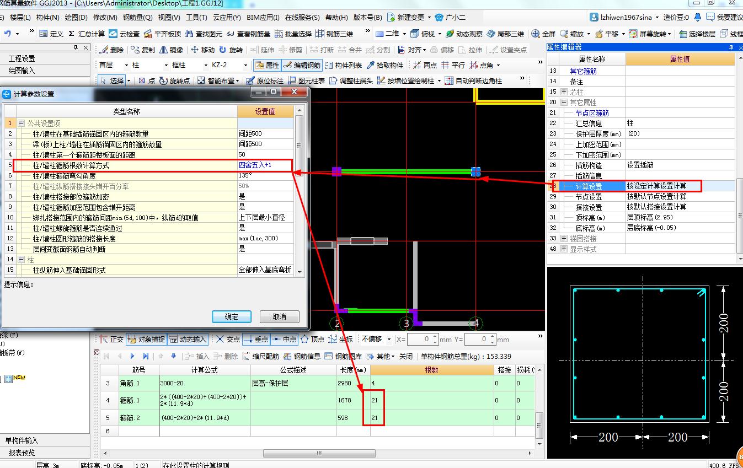Click X coordinate input field
This screenshot has height=468, width=743.
click(x=423, y=339)
